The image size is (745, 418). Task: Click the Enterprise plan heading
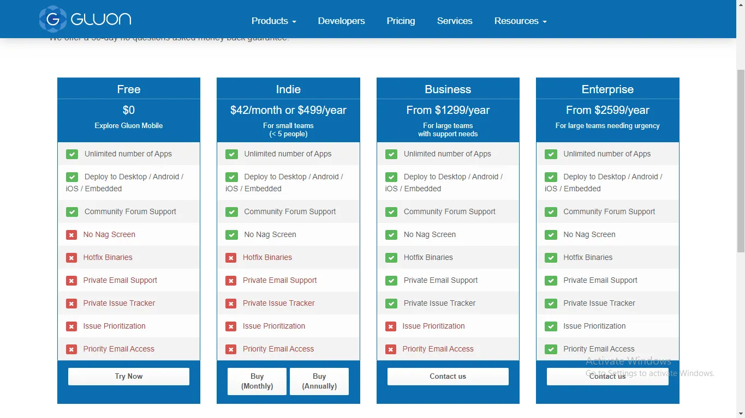pos(607,89)
